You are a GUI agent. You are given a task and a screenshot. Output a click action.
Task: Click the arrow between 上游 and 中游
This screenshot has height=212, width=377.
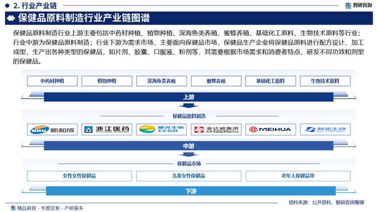coord(189,106)
